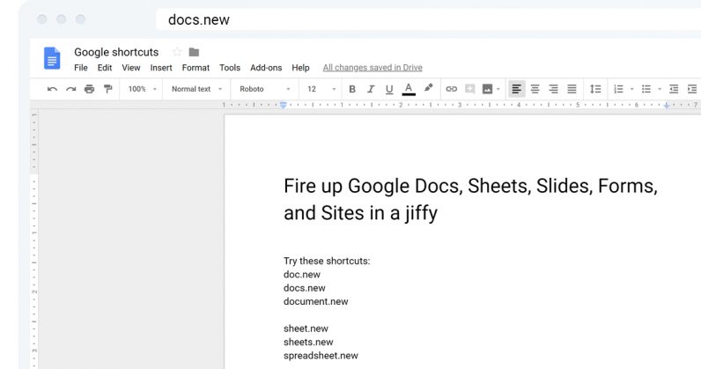
Task: Click the document.new line
Action: [315, 301]
